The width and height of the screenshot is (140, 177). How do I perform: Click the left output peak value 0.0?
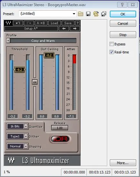(x=42, y=116)
